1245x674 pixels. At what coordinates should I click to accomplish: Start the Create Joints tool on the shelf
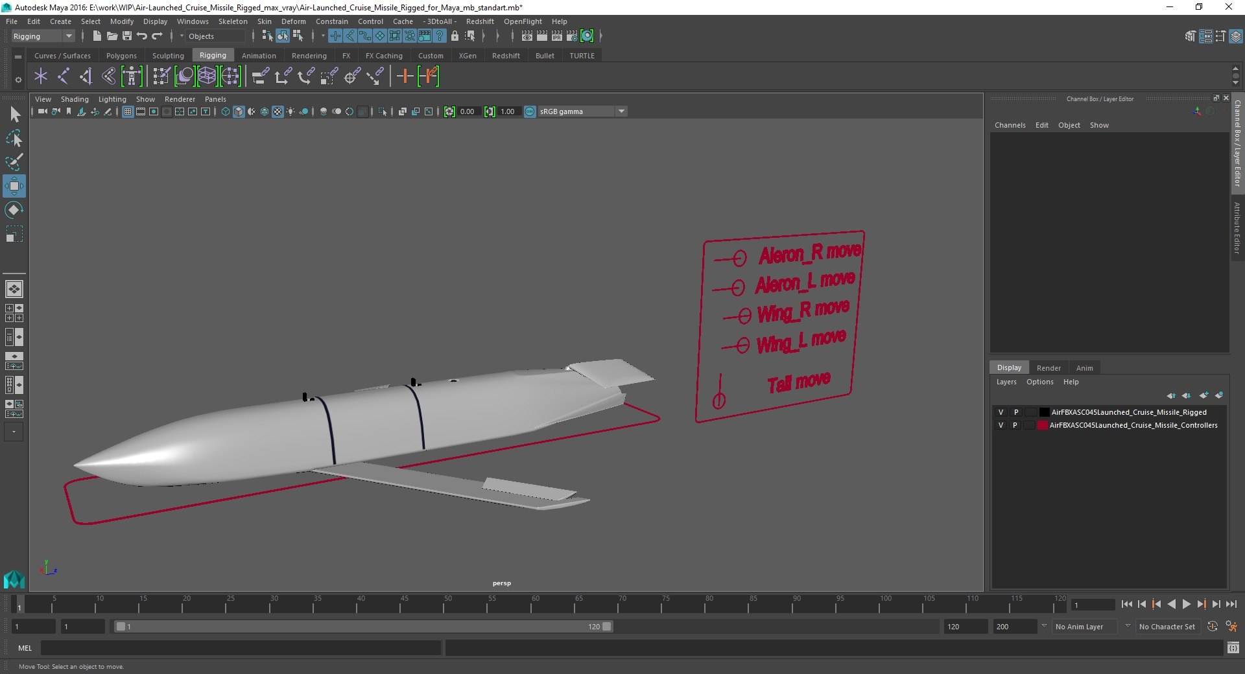pyautogui.click(x=64, y=76)
